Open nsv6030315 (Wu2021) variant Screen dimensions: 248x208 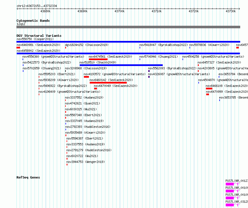(x=81, y=109)
